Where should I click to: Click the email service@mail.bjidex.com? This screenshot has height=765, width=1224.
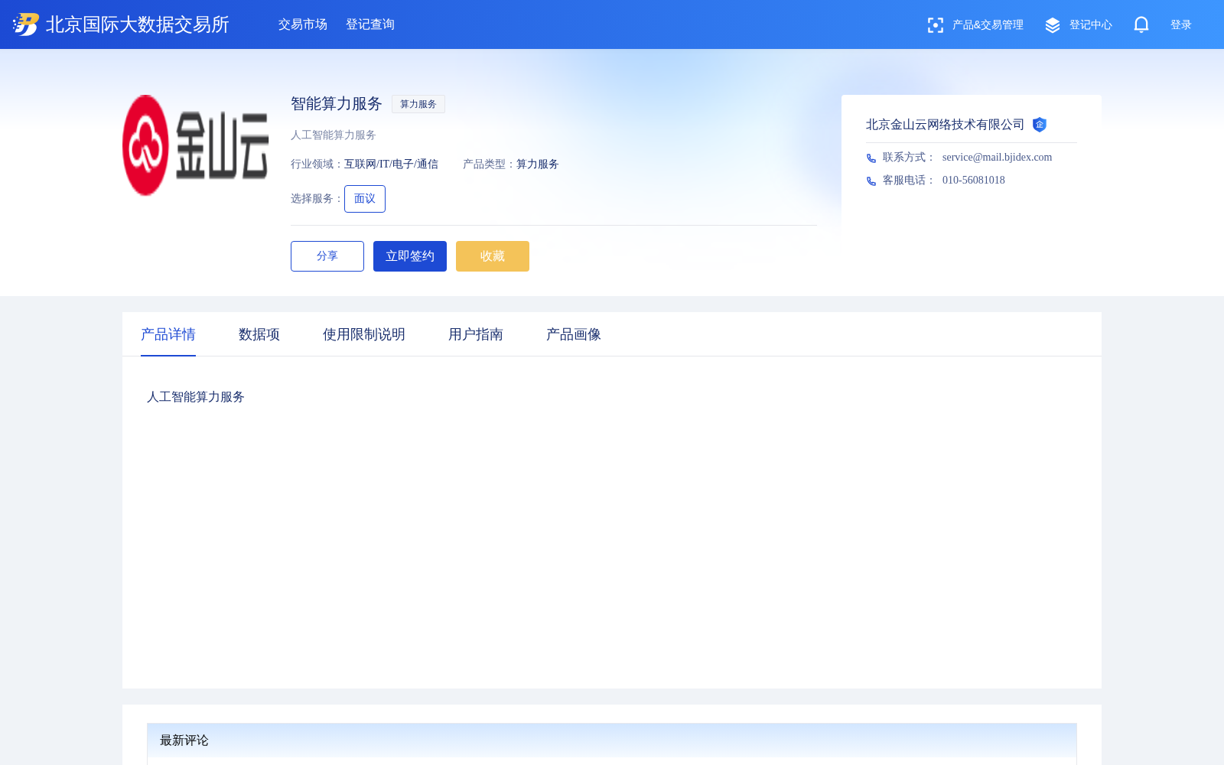click(997, 158)
